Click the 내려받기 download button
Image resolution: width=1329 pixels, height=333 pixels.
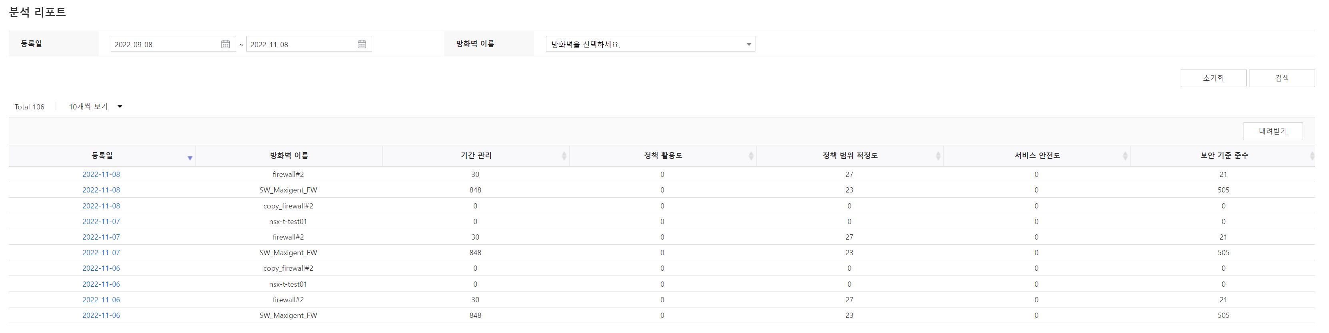point(1273,131)
